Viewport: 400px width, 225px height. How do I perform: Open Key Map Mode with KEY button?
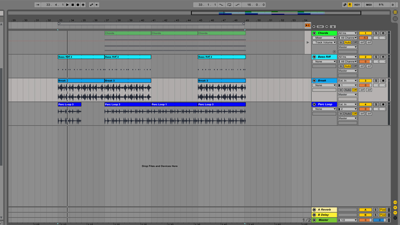(357, 5)
